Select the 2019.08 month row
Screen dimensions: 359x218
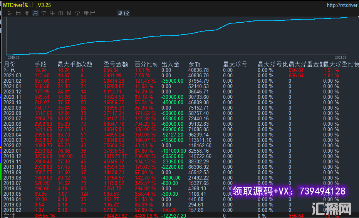(12, 178)
